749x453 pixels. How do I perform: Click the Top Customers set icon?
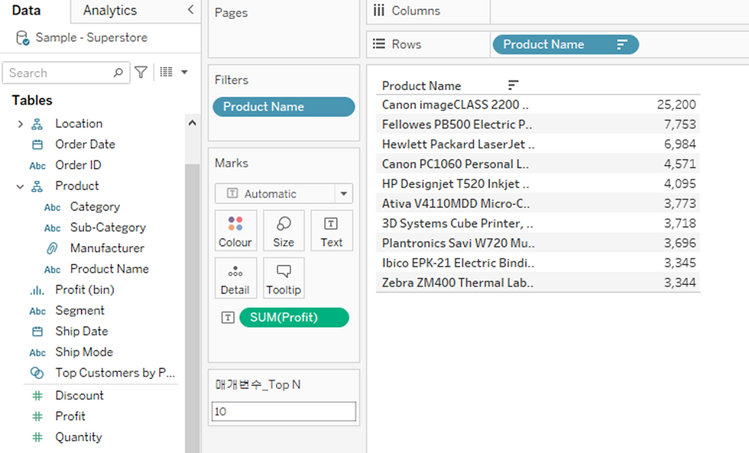(x=37, y=373)
